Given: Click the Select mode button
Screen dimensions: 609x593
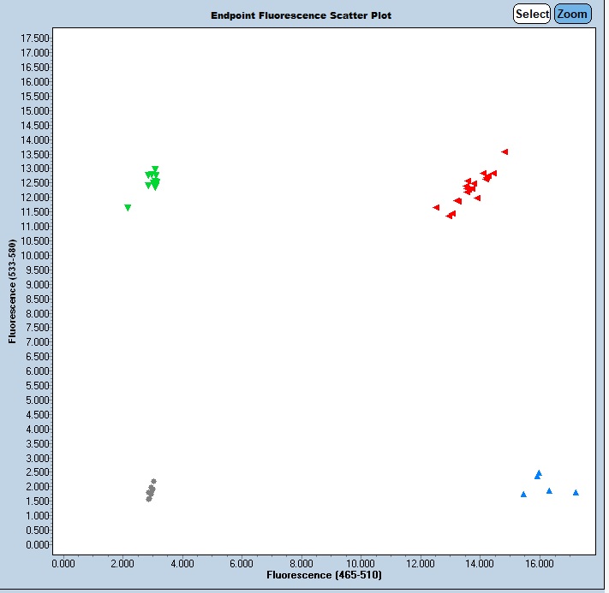Looking at the screenshot, I should click(x=532, y=14).
